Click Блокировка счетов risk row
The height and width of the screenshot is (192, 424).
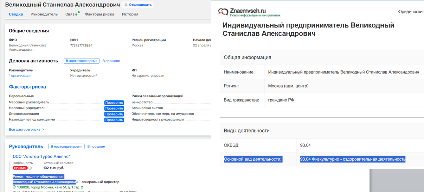(x=171, y=108)
